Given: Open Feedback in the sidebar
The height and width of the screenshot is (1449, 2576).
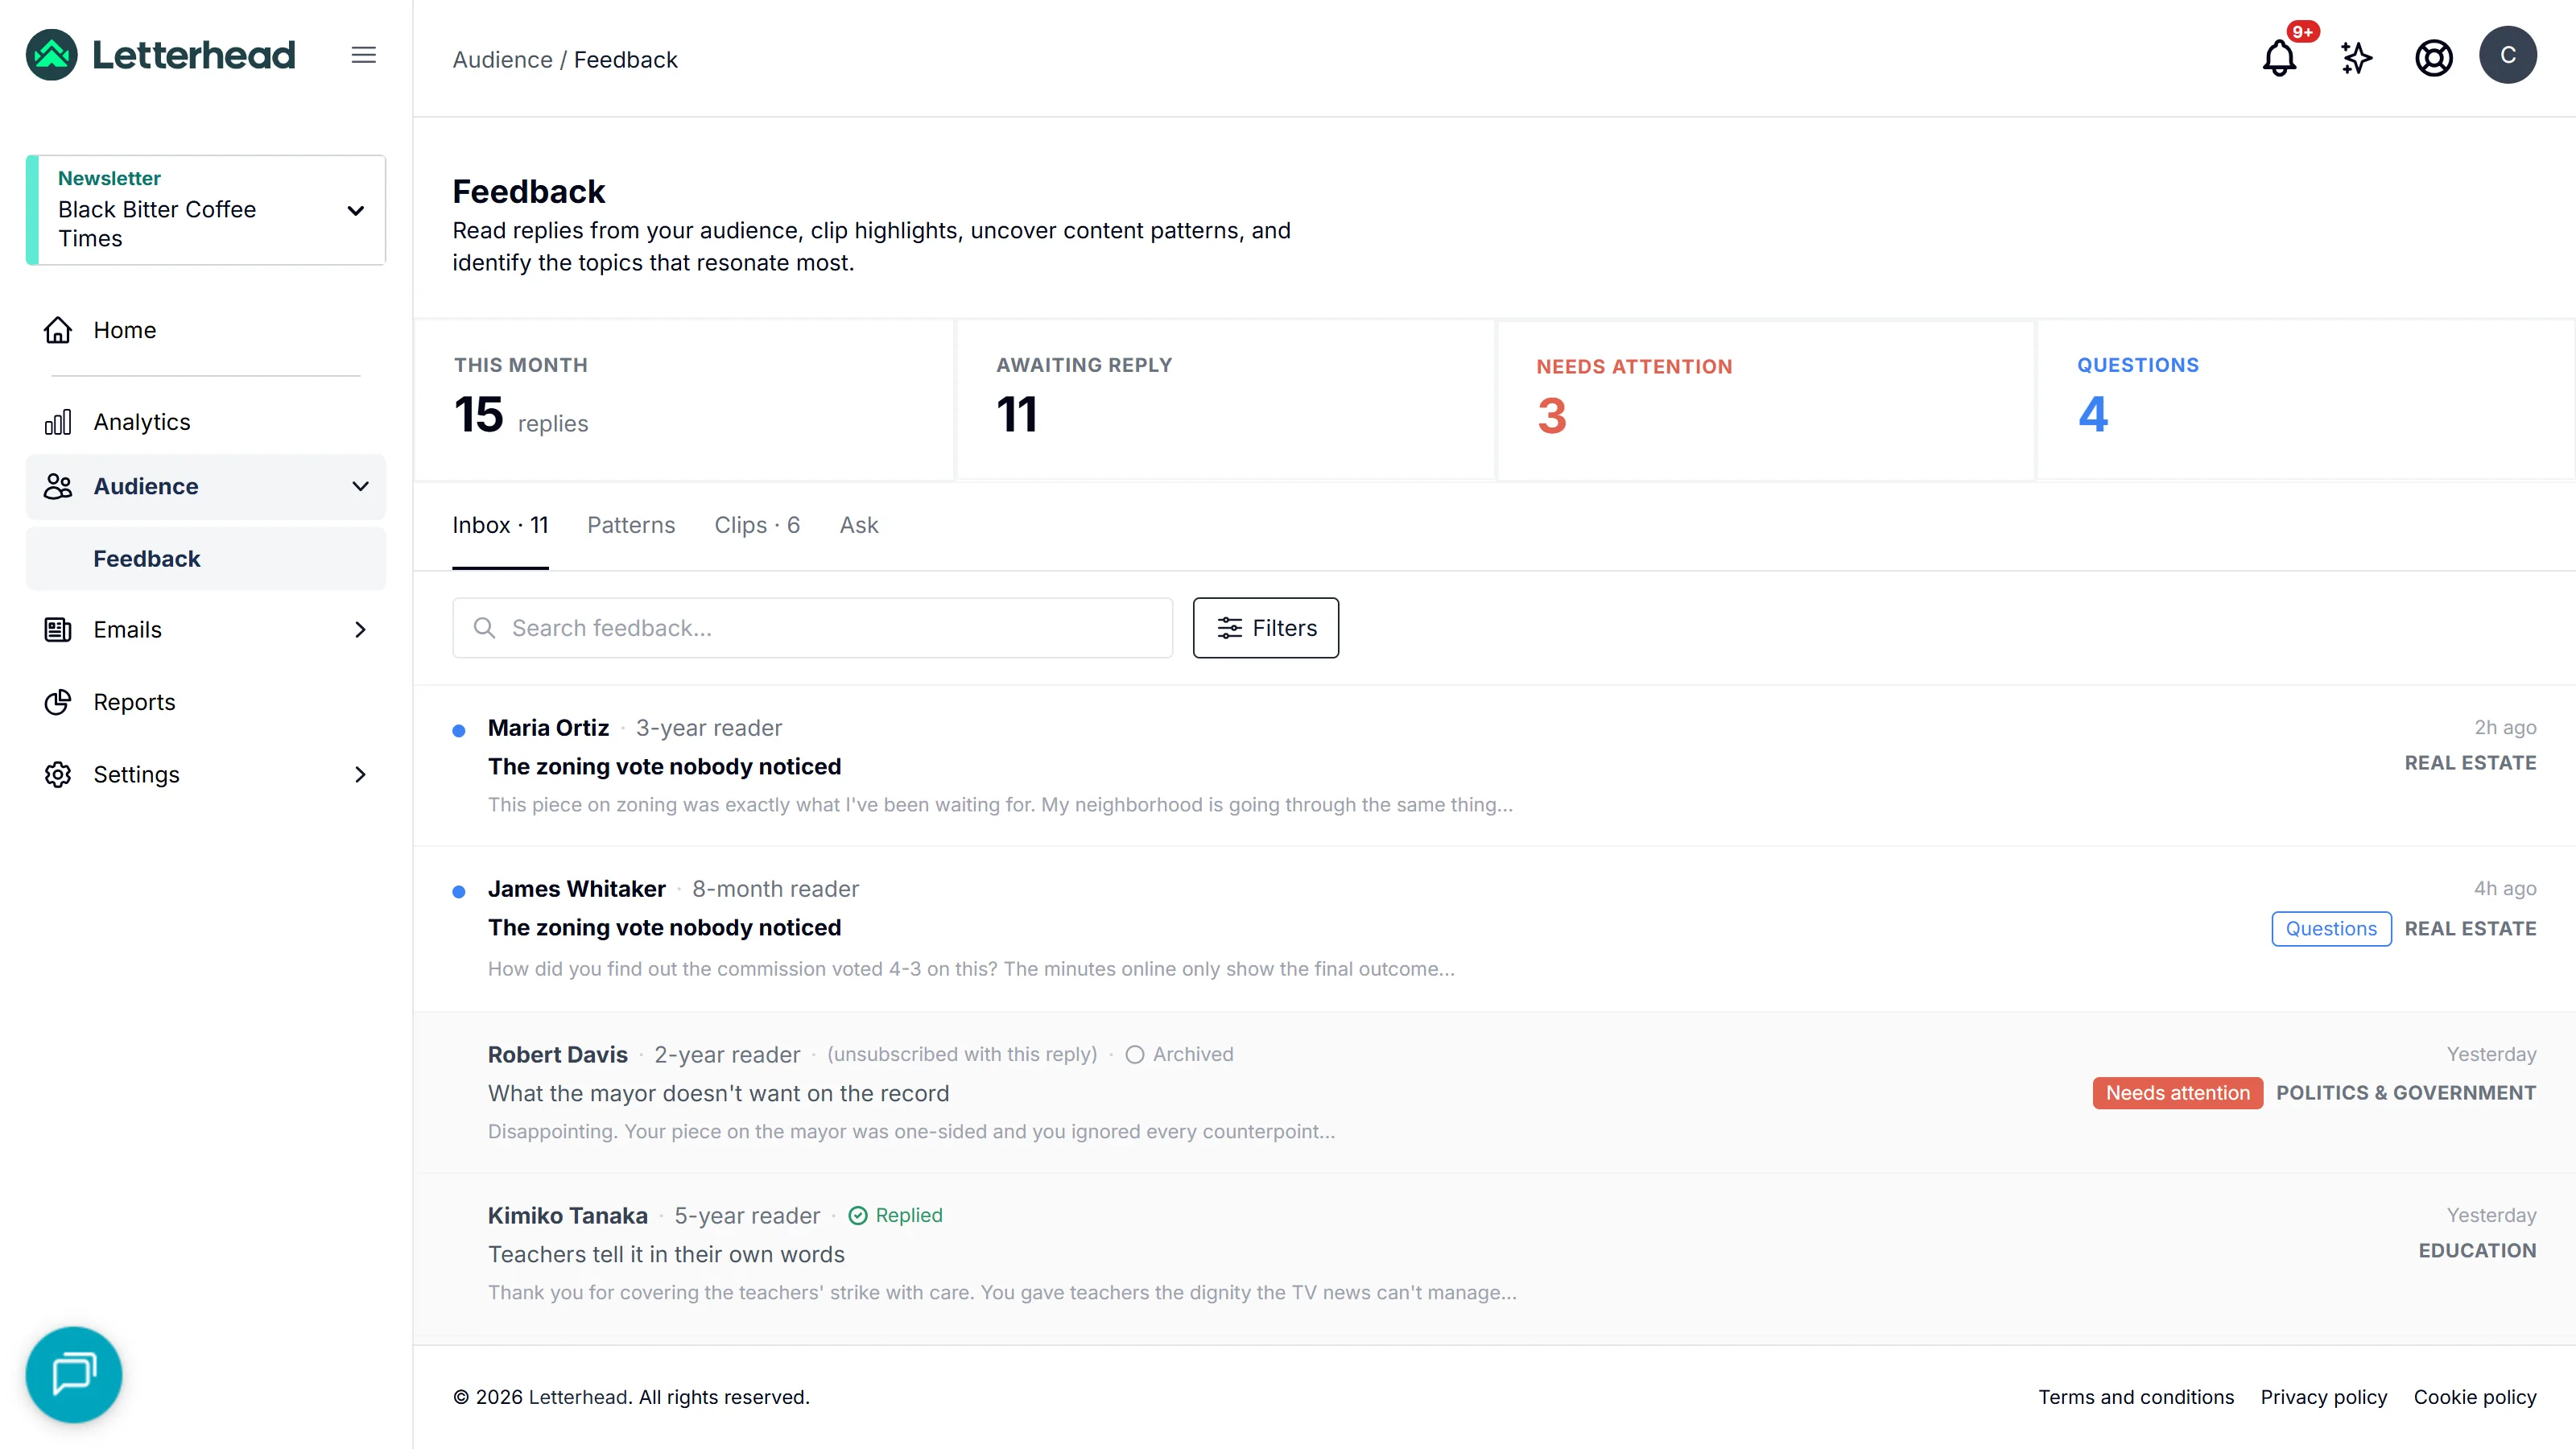Looking at the screenshot, I should [206, 559].
